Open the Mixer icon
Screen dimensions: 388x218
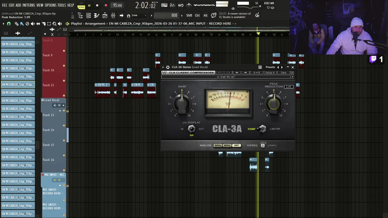pyautogui.click(x=113, y=15)
